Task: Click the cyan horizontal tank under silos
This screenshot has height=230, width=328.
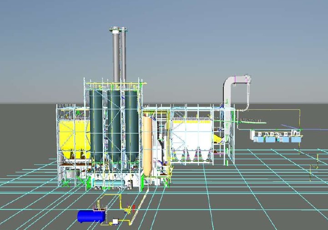Action: coord(108,182)
